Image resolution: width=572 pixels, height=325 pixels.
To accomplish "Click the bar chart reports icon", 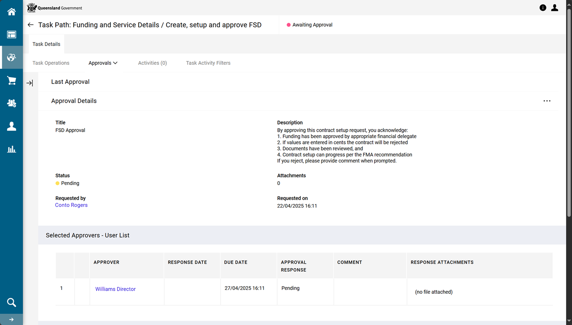I will (x=11, y=149).
